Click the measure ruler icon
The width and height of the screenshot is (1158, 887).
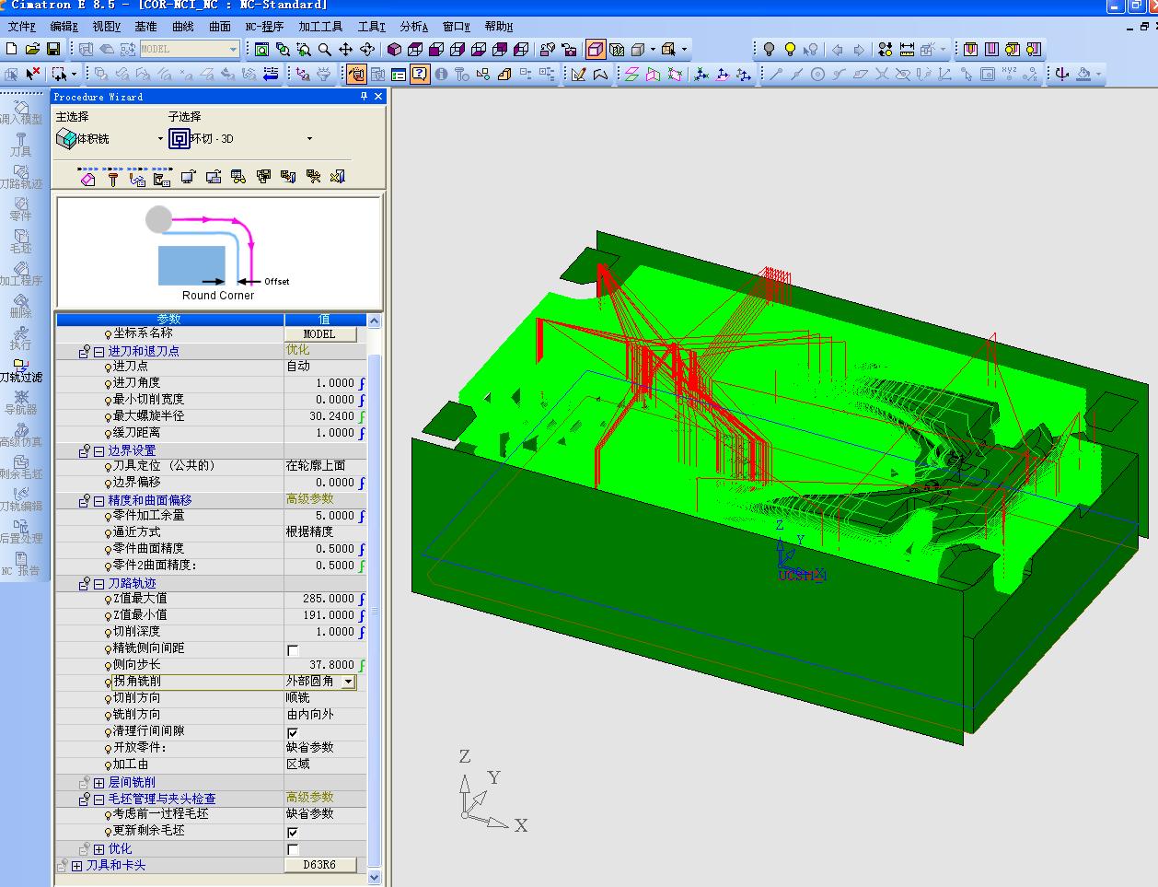pyautogui.click(x=907, y=49)
